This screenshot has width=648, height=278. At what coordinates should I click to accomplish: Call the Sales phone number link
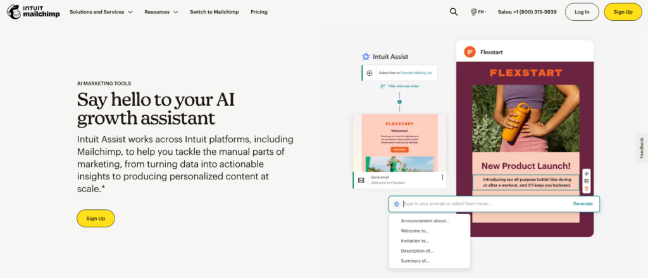527,12
